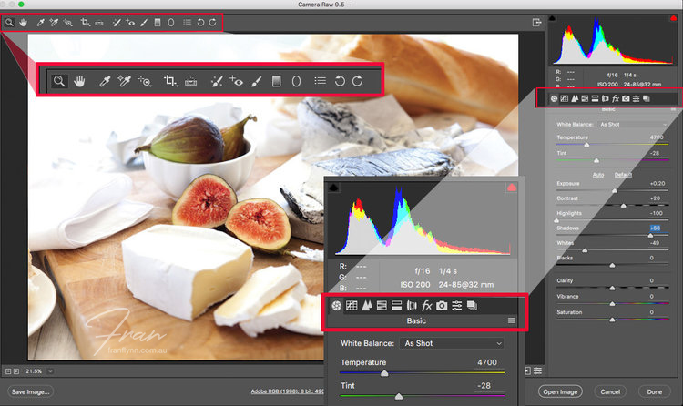Screen dimensions: 683x406
Task: Open workflow options via Adobe RGB (1998) link
Action: 288,391
